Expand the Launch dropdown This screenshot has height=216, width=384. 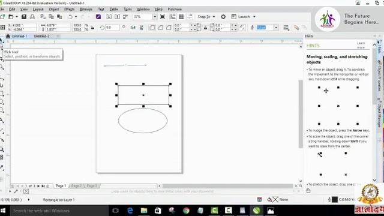click(x=254, y=17)
